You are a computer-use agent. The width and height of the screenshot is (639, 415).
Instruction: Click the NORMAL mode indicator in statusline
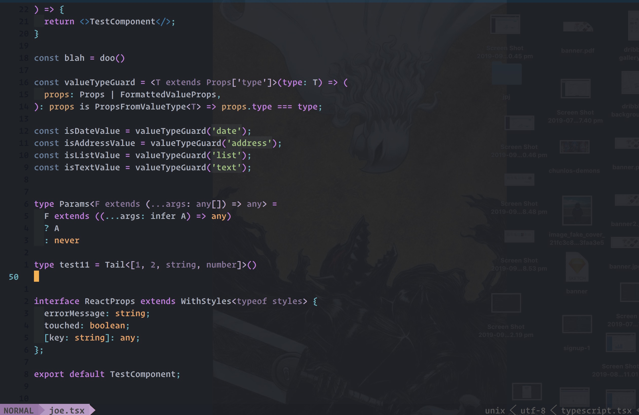point(18,410)
